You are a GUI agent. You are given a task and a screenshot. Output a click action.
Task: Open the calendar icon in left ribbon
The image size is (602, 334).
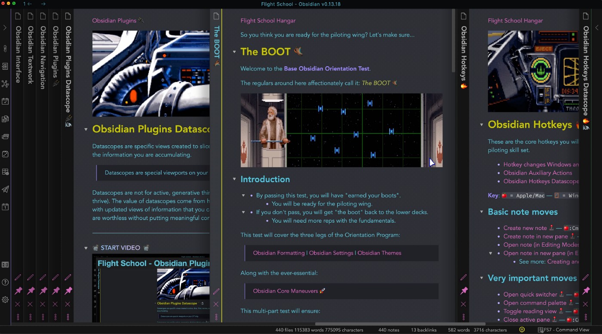coord(6,207)
